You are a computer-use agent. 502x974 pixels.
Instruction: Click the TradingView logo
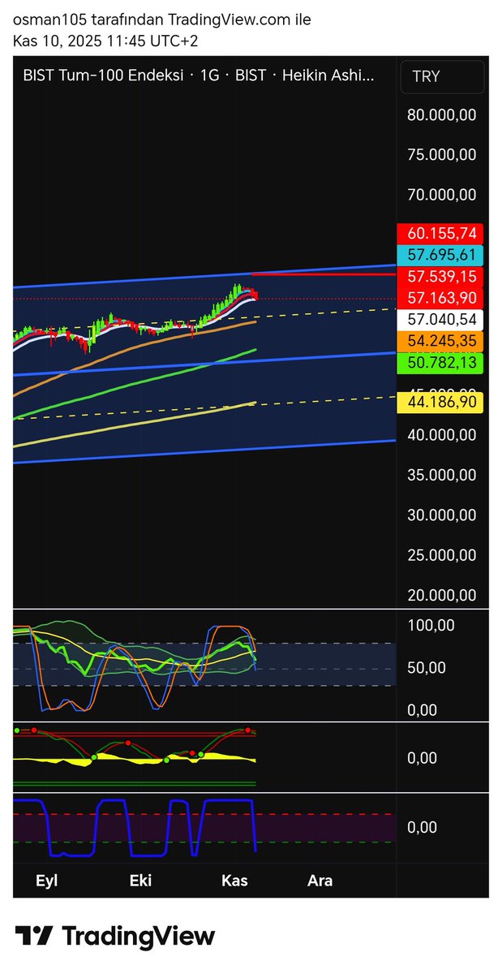[x=115, y=936]
